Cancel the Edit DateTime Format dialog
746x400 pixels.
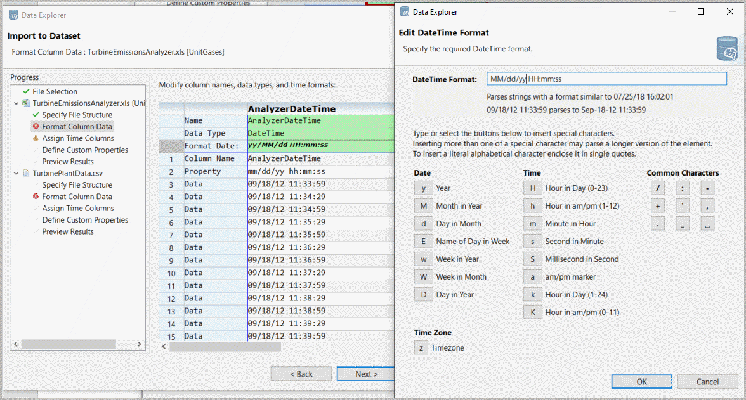coord(707,382)
